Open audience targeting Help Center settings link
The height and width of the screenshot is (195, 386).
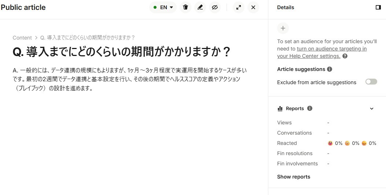(322, 52)
